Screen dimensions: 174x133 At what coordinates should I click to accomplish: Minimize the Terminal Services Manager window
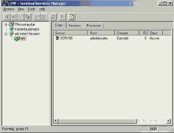pos(160,3)
